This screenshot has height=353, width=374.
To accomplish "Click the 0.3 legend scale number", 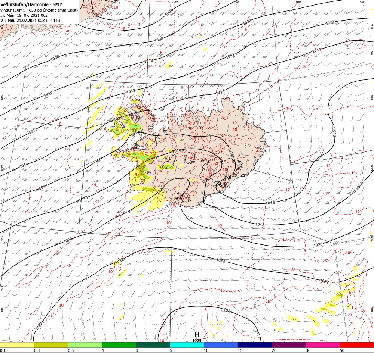I will point(37,350).
